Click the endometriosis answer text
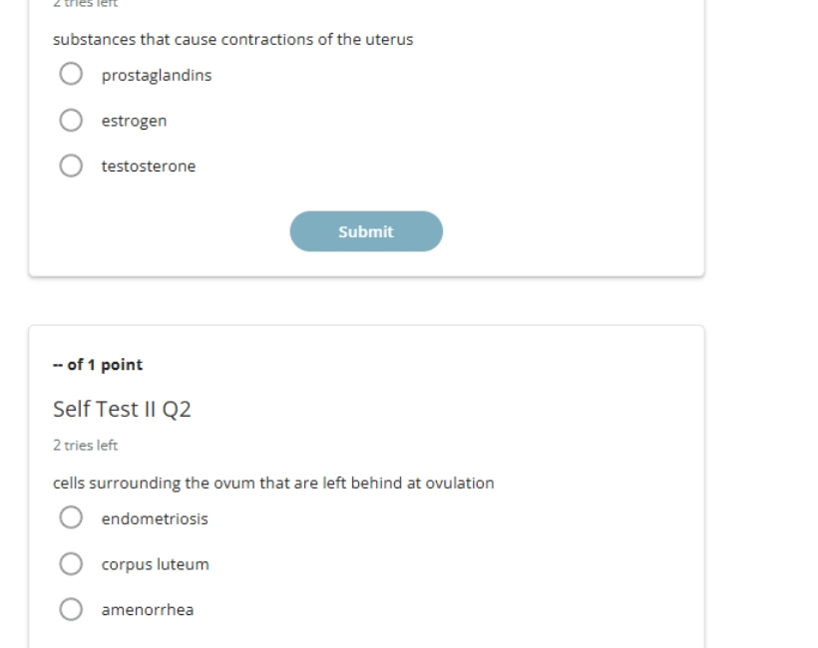818x648 pixels. 155,518
